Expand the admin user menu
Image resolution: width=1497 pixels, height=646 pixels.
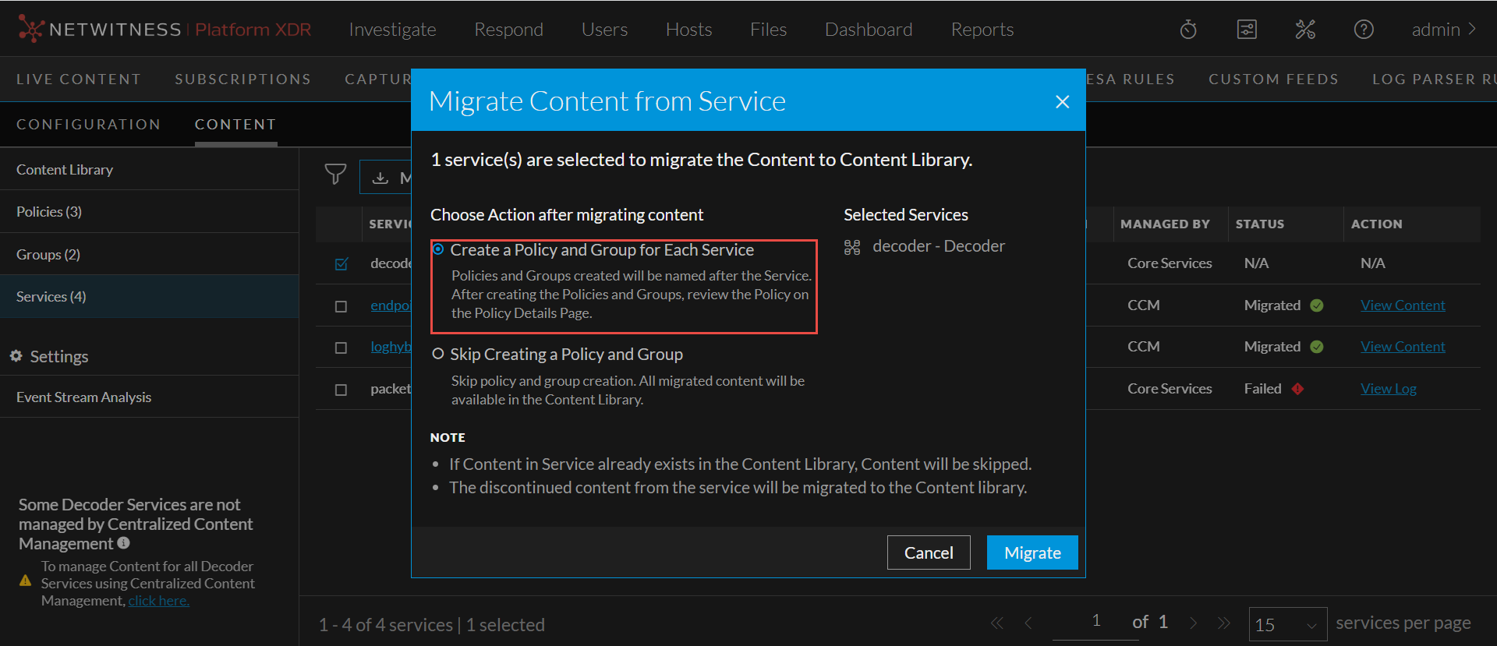click(x=1444, y=30)
